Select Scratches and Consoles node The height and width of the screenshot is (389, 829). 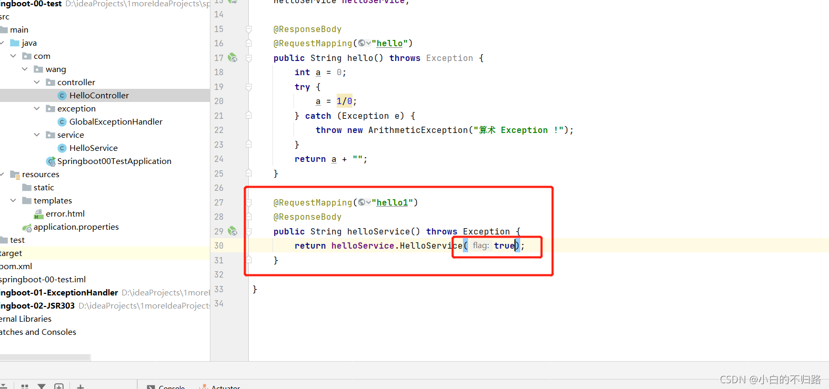tap(38, 332)
